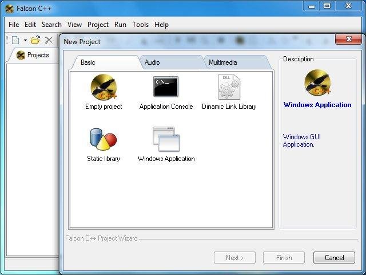Choose the Application Console template icon
This screenshot has width=366, height=275.
pos(166,87)
